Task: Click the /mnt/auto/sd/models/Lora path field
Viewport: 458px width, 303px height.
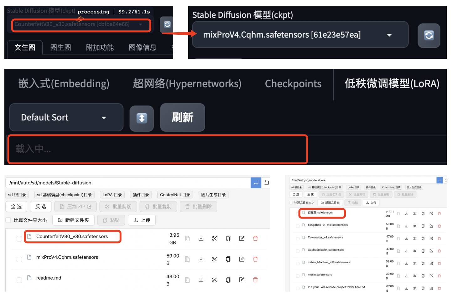Action: [363, 180]
